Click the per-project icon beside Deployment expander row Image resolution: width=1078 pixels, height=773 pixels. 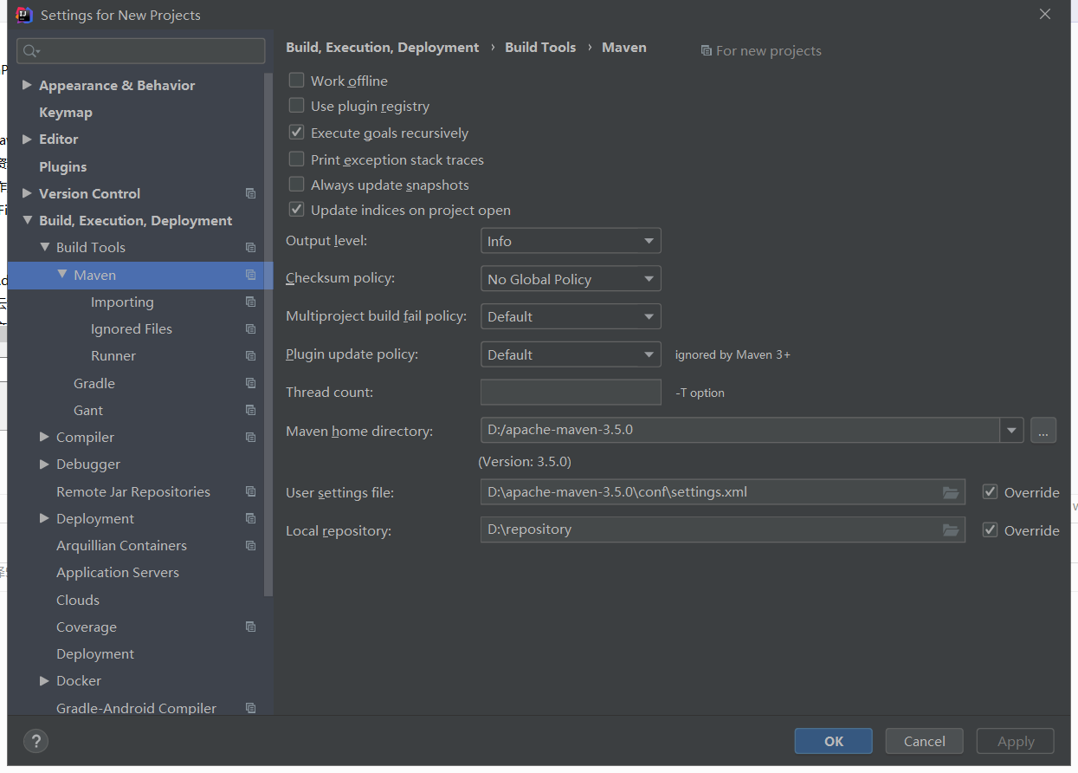click(250, 518)
